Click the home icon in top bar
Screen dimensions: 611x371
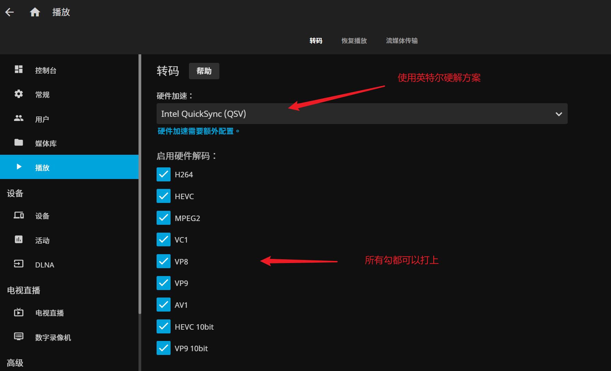point(35,12)
